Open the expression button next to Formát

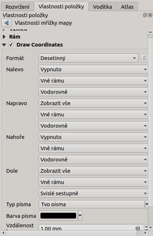pos(144,58)
